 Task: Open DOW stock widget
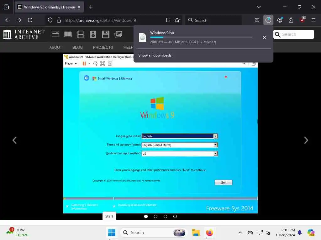(x=17, y=232)
